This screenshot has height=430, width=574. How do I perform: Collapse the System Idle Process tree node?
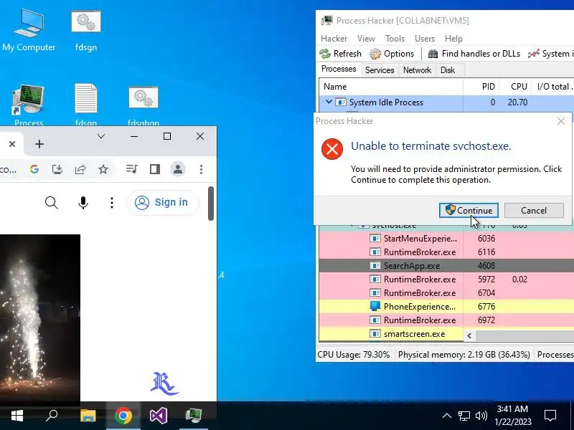tap(329, 102)
